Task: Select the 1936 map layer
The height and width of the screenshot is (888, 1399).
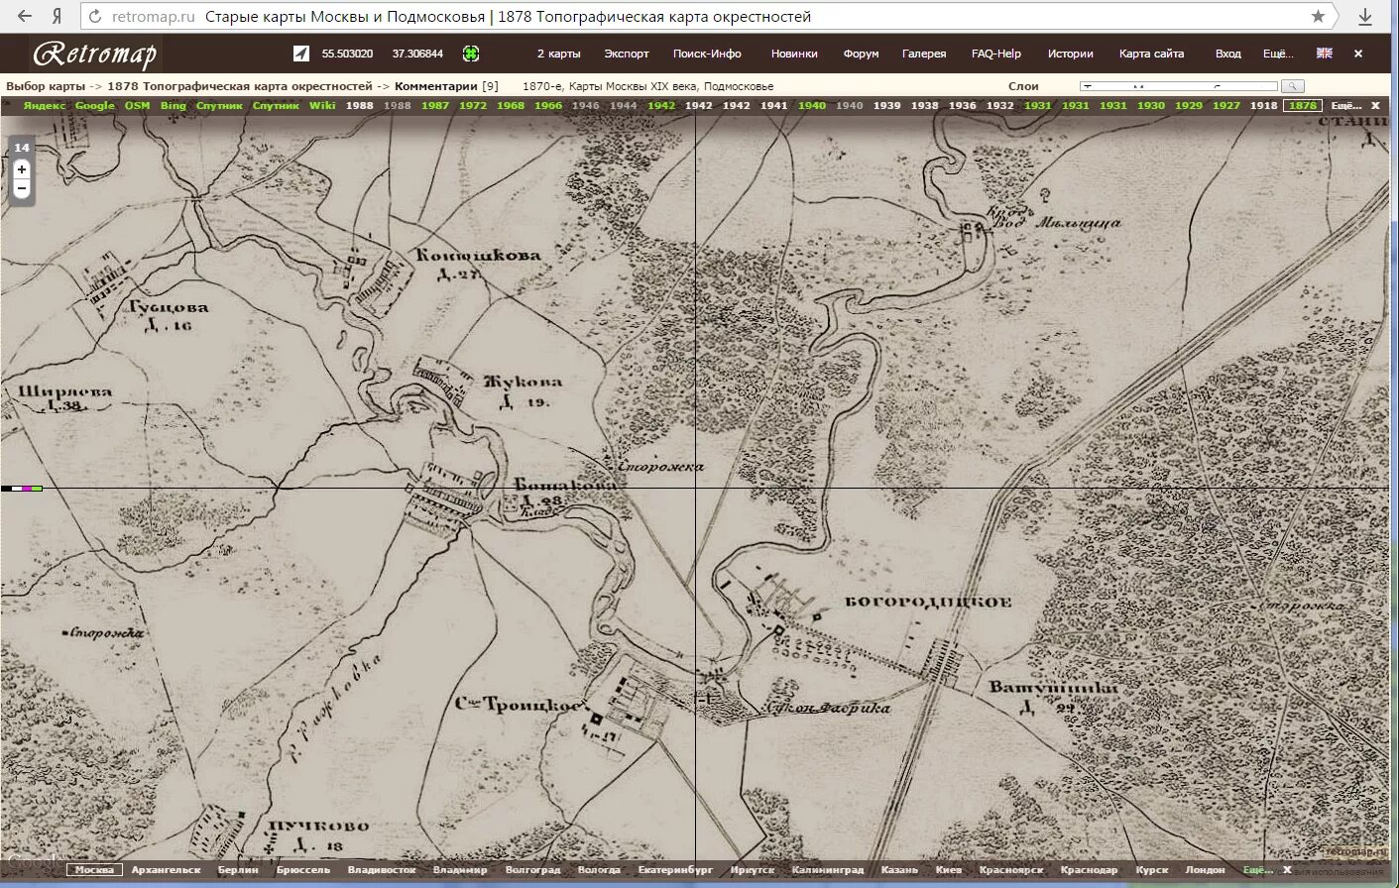Action: point(963,105)
